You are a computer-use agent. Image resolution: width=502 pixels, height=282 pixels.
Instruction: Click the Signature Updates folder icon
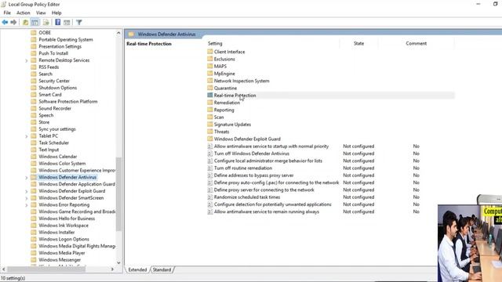(x=210, y=124)
